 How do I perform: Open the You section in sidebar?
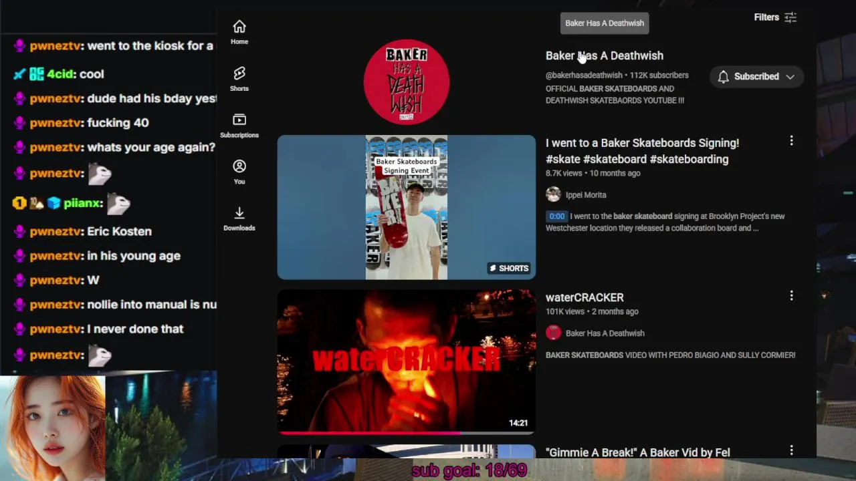click(239, 172)
